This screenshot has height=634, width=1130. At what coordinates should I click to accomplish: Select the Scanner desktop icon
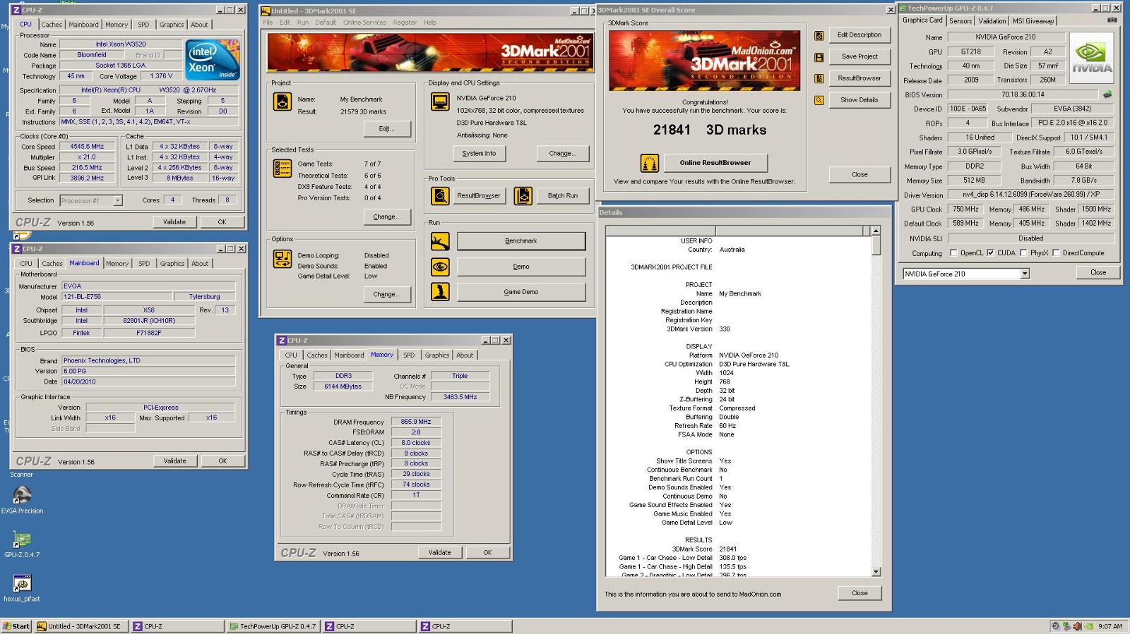[x=21, y=475]
